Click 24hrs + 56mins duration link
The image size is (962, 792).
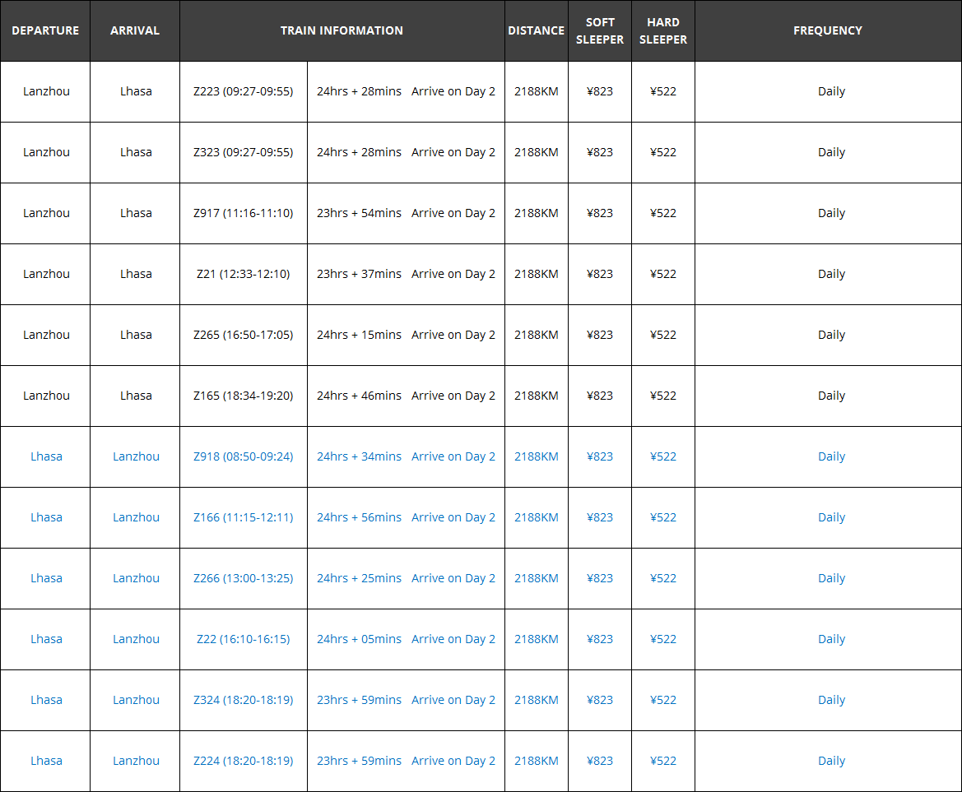359,517
